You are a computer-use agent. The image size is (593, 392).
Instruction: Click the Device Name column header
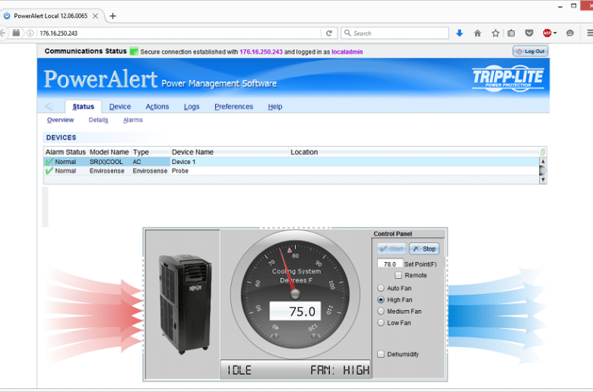[x=229, y=152]
